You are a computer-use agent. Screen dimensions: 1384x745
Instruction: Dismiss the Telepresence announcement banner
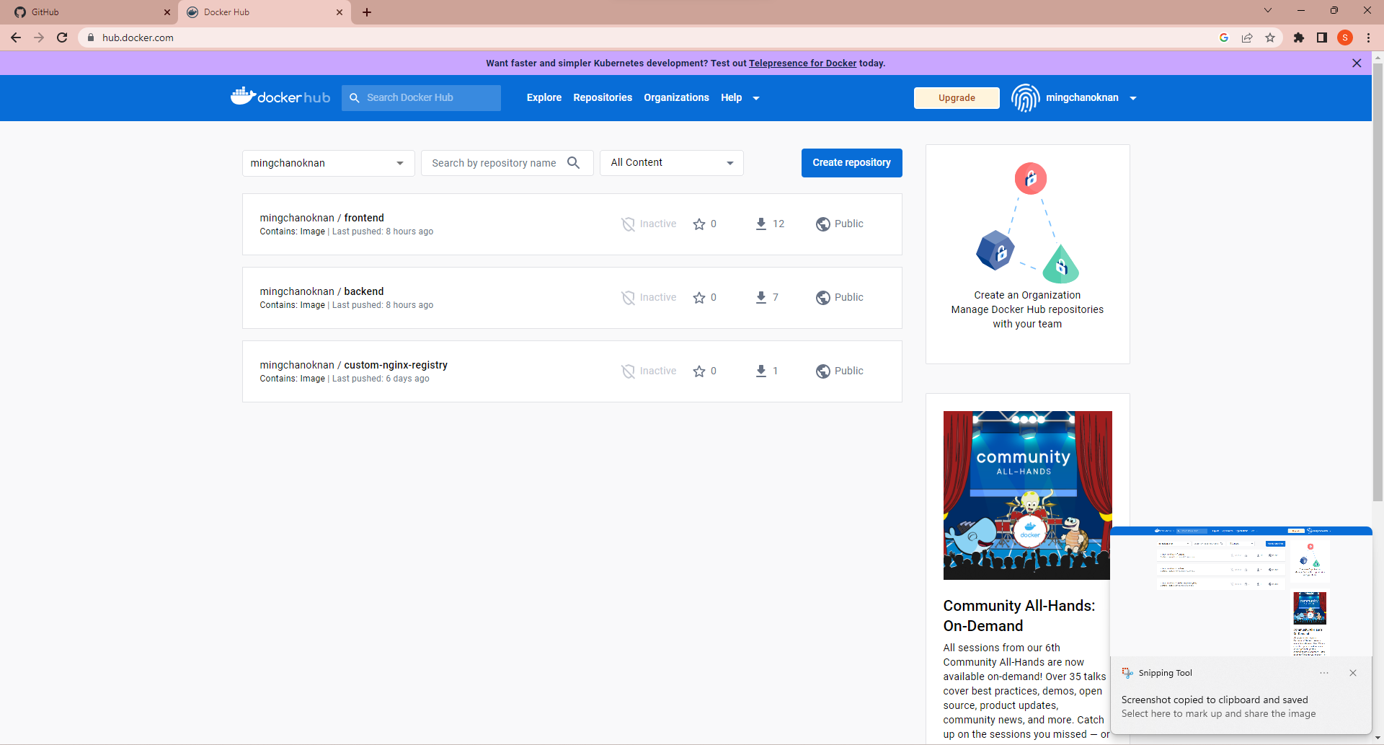1357,63
